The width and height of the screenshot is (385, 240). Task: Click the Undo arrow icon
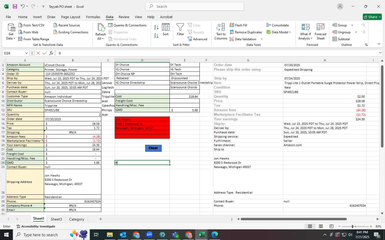click(23, 6)
